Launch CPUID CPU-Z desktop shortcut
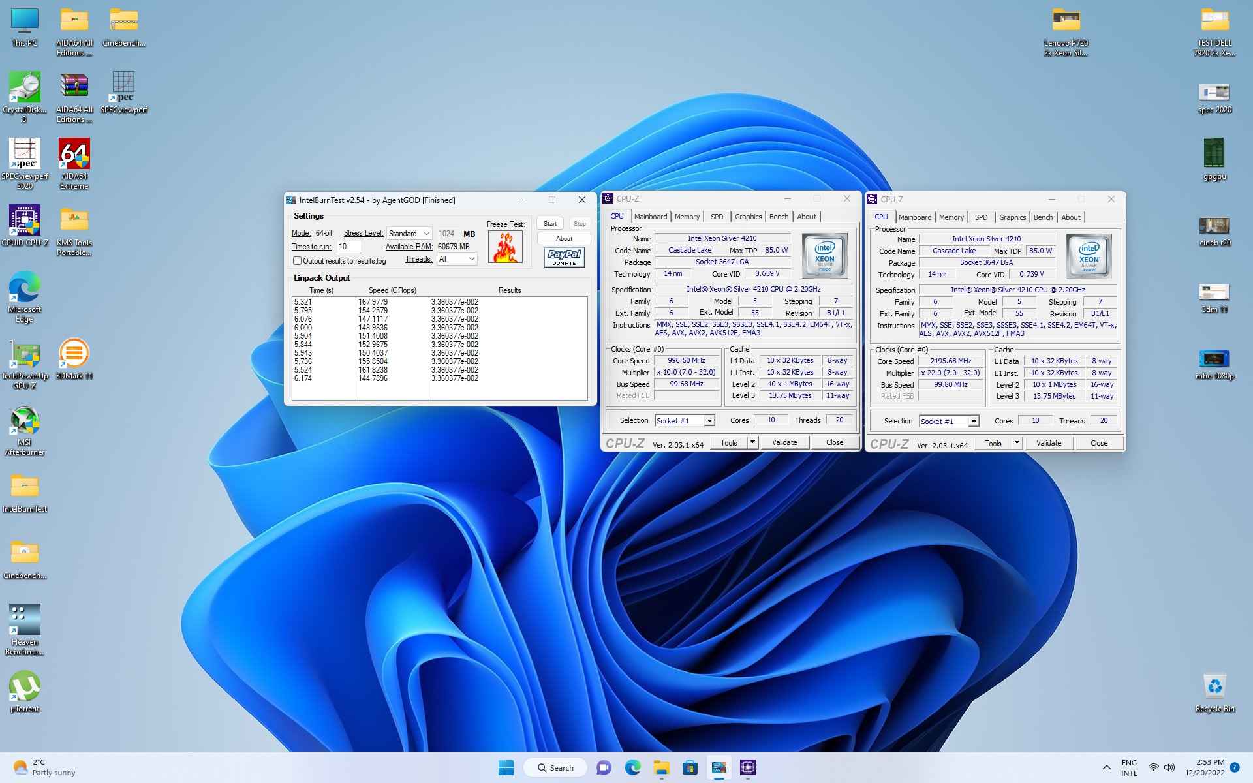Image resolution: width=1253 pixels, height=783 pixels. point(25,225)
